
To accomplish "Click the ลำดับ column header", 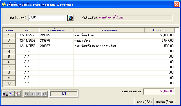I will [9, 30].
